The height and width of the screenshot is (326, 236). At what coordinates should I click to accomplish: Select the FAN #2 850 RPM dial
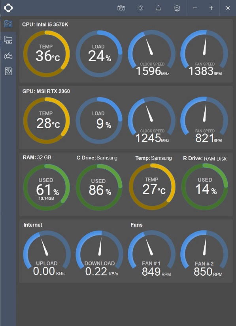tap(204, 254)
